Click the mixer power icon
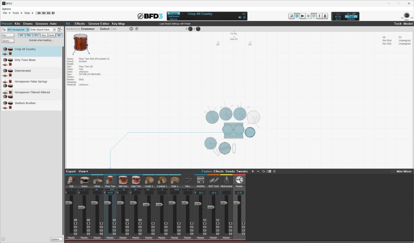 (274, 171)
